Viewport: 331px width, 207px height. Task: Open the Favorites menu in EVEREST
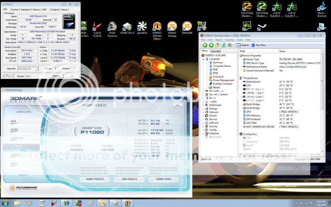(230, 40)
